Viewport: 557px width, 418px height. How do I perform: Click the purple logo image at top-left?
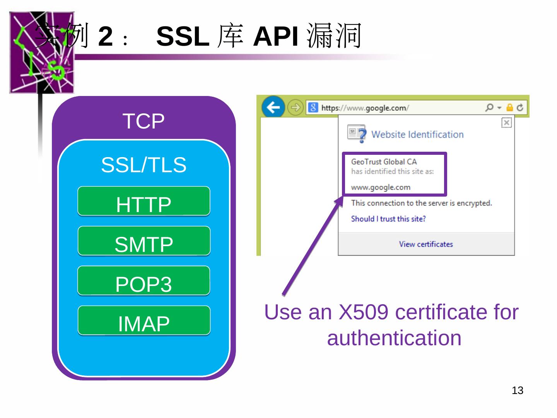pyautogui.click(x=42, y=52)
